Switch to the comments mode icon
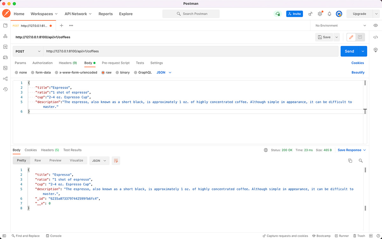This screenshot has height=239, width=382. tap(360, 37)
